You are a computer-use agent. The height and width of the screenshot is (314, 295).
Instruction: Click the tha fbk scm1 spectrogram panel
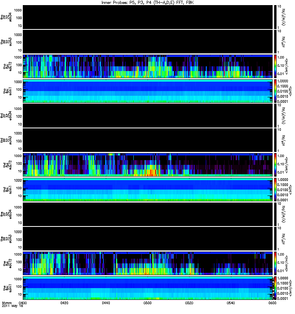148,91
